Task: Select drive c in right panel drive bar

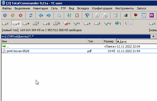Action: [x=152, y=24]
